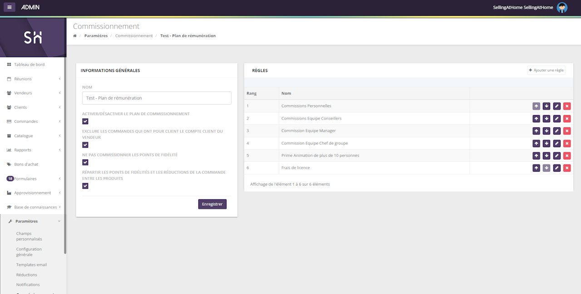Image resolution: width=581 pixels, height=294 pixels.
Task: Toggle the hamburger sidebar menu button
Action: coord(10,7)
